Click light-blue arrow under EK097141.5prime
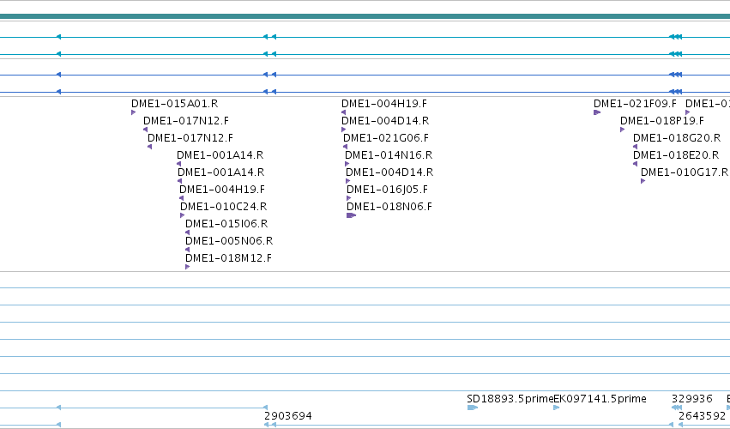Viewport: 730px width, 429px height. [557, 408]
